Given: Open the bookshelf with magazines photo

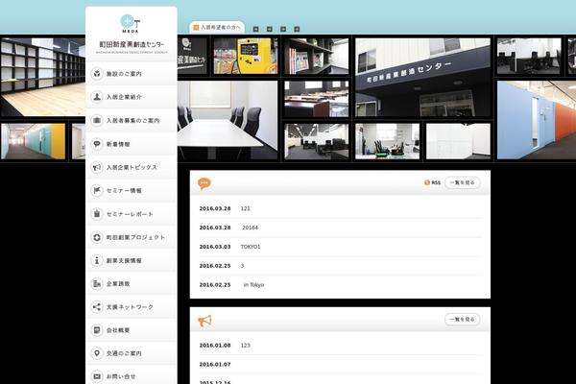Looking at the screenshot, I should click(316, 57).
